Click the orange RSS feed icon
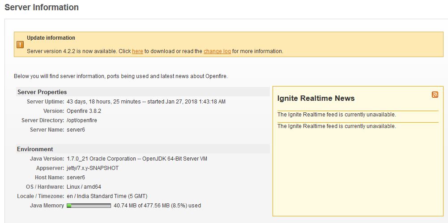The image size is (448, 223). [435, 95]
